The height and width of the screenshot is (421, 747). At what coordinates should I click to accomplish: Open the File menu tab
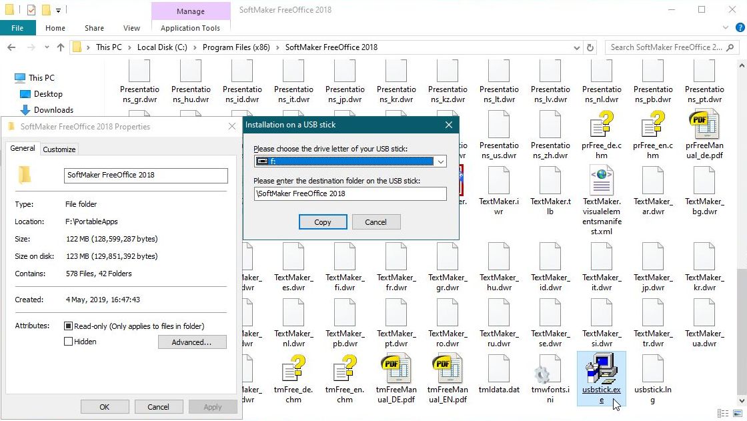point(17,27)
